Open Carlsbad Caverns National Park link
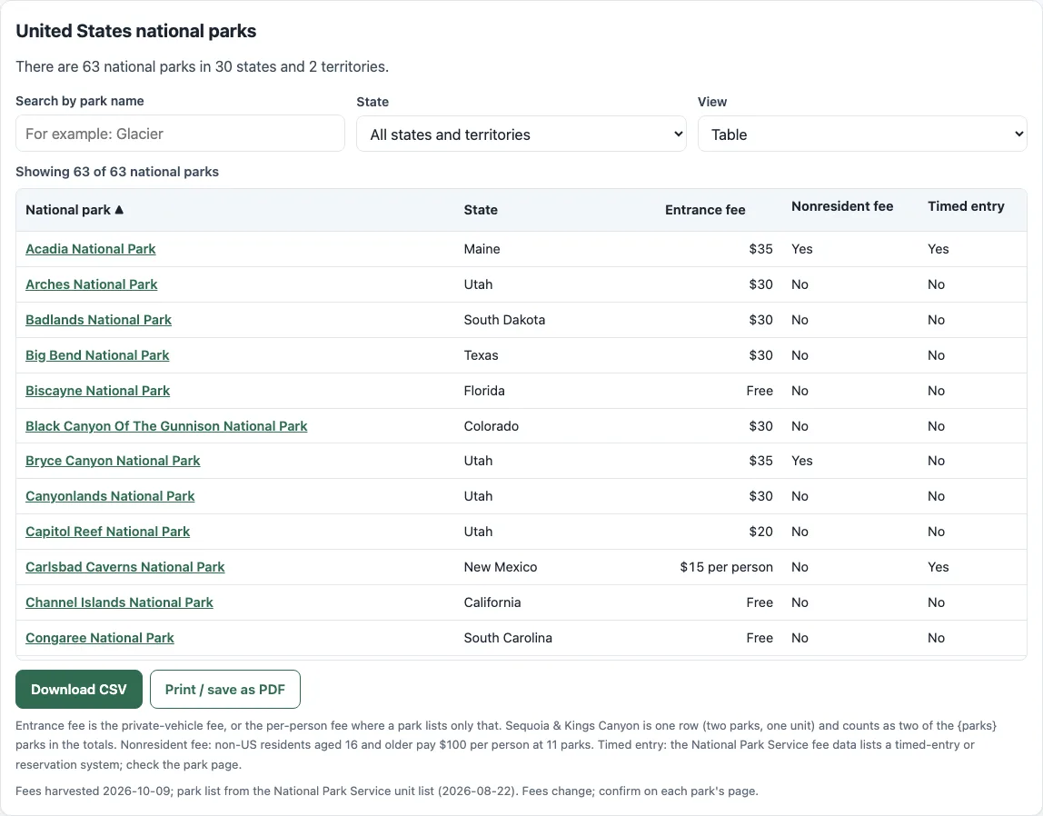The height and width of the screenshot is (816, 1043). click(125, 567)
